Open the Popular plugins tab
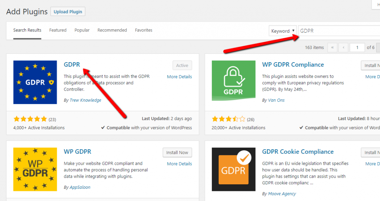The width and height of the screenshot is (380, 201). coord(82,30)
